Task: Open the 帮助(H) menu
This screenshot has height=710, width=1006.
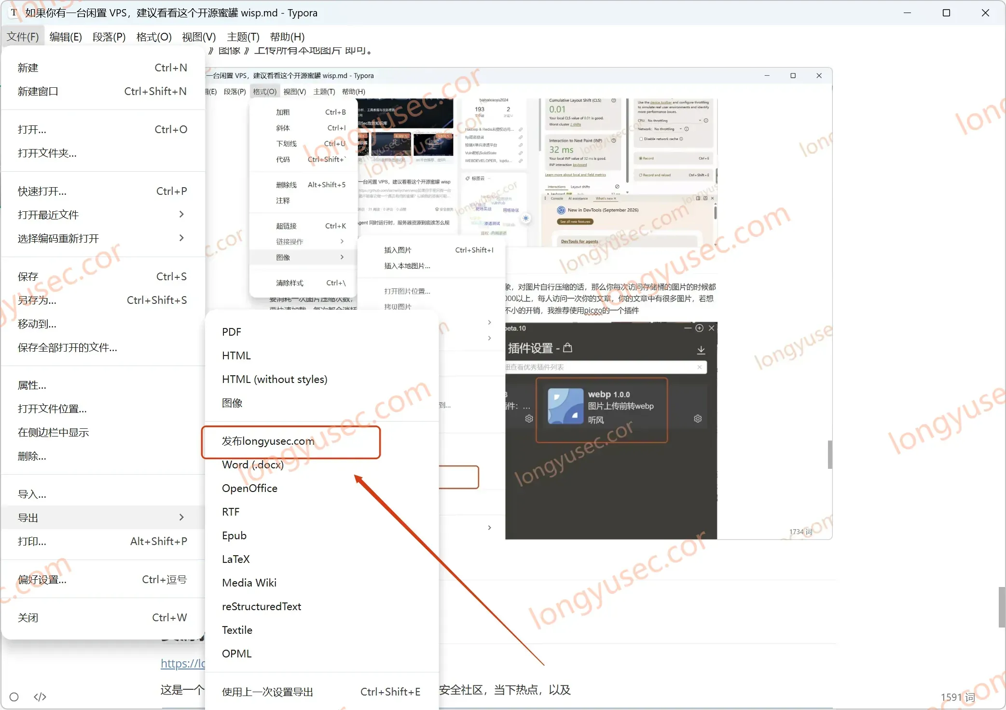Action: (x=287, y=37)
